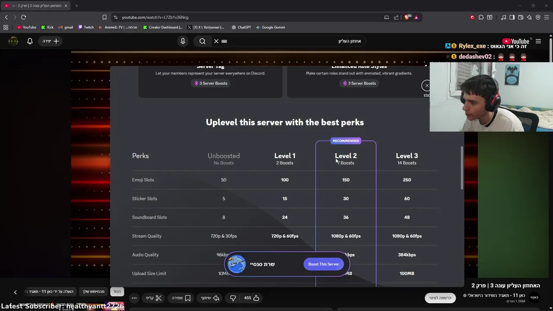Click the Brave Shields icon in the address bar

click(x=407, y=17)
